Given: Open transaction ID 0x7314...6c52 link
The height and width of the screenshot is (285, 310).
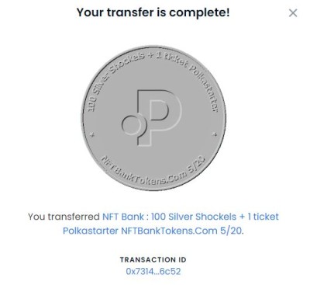Looking at the screenshot, I should coord(153,271).
